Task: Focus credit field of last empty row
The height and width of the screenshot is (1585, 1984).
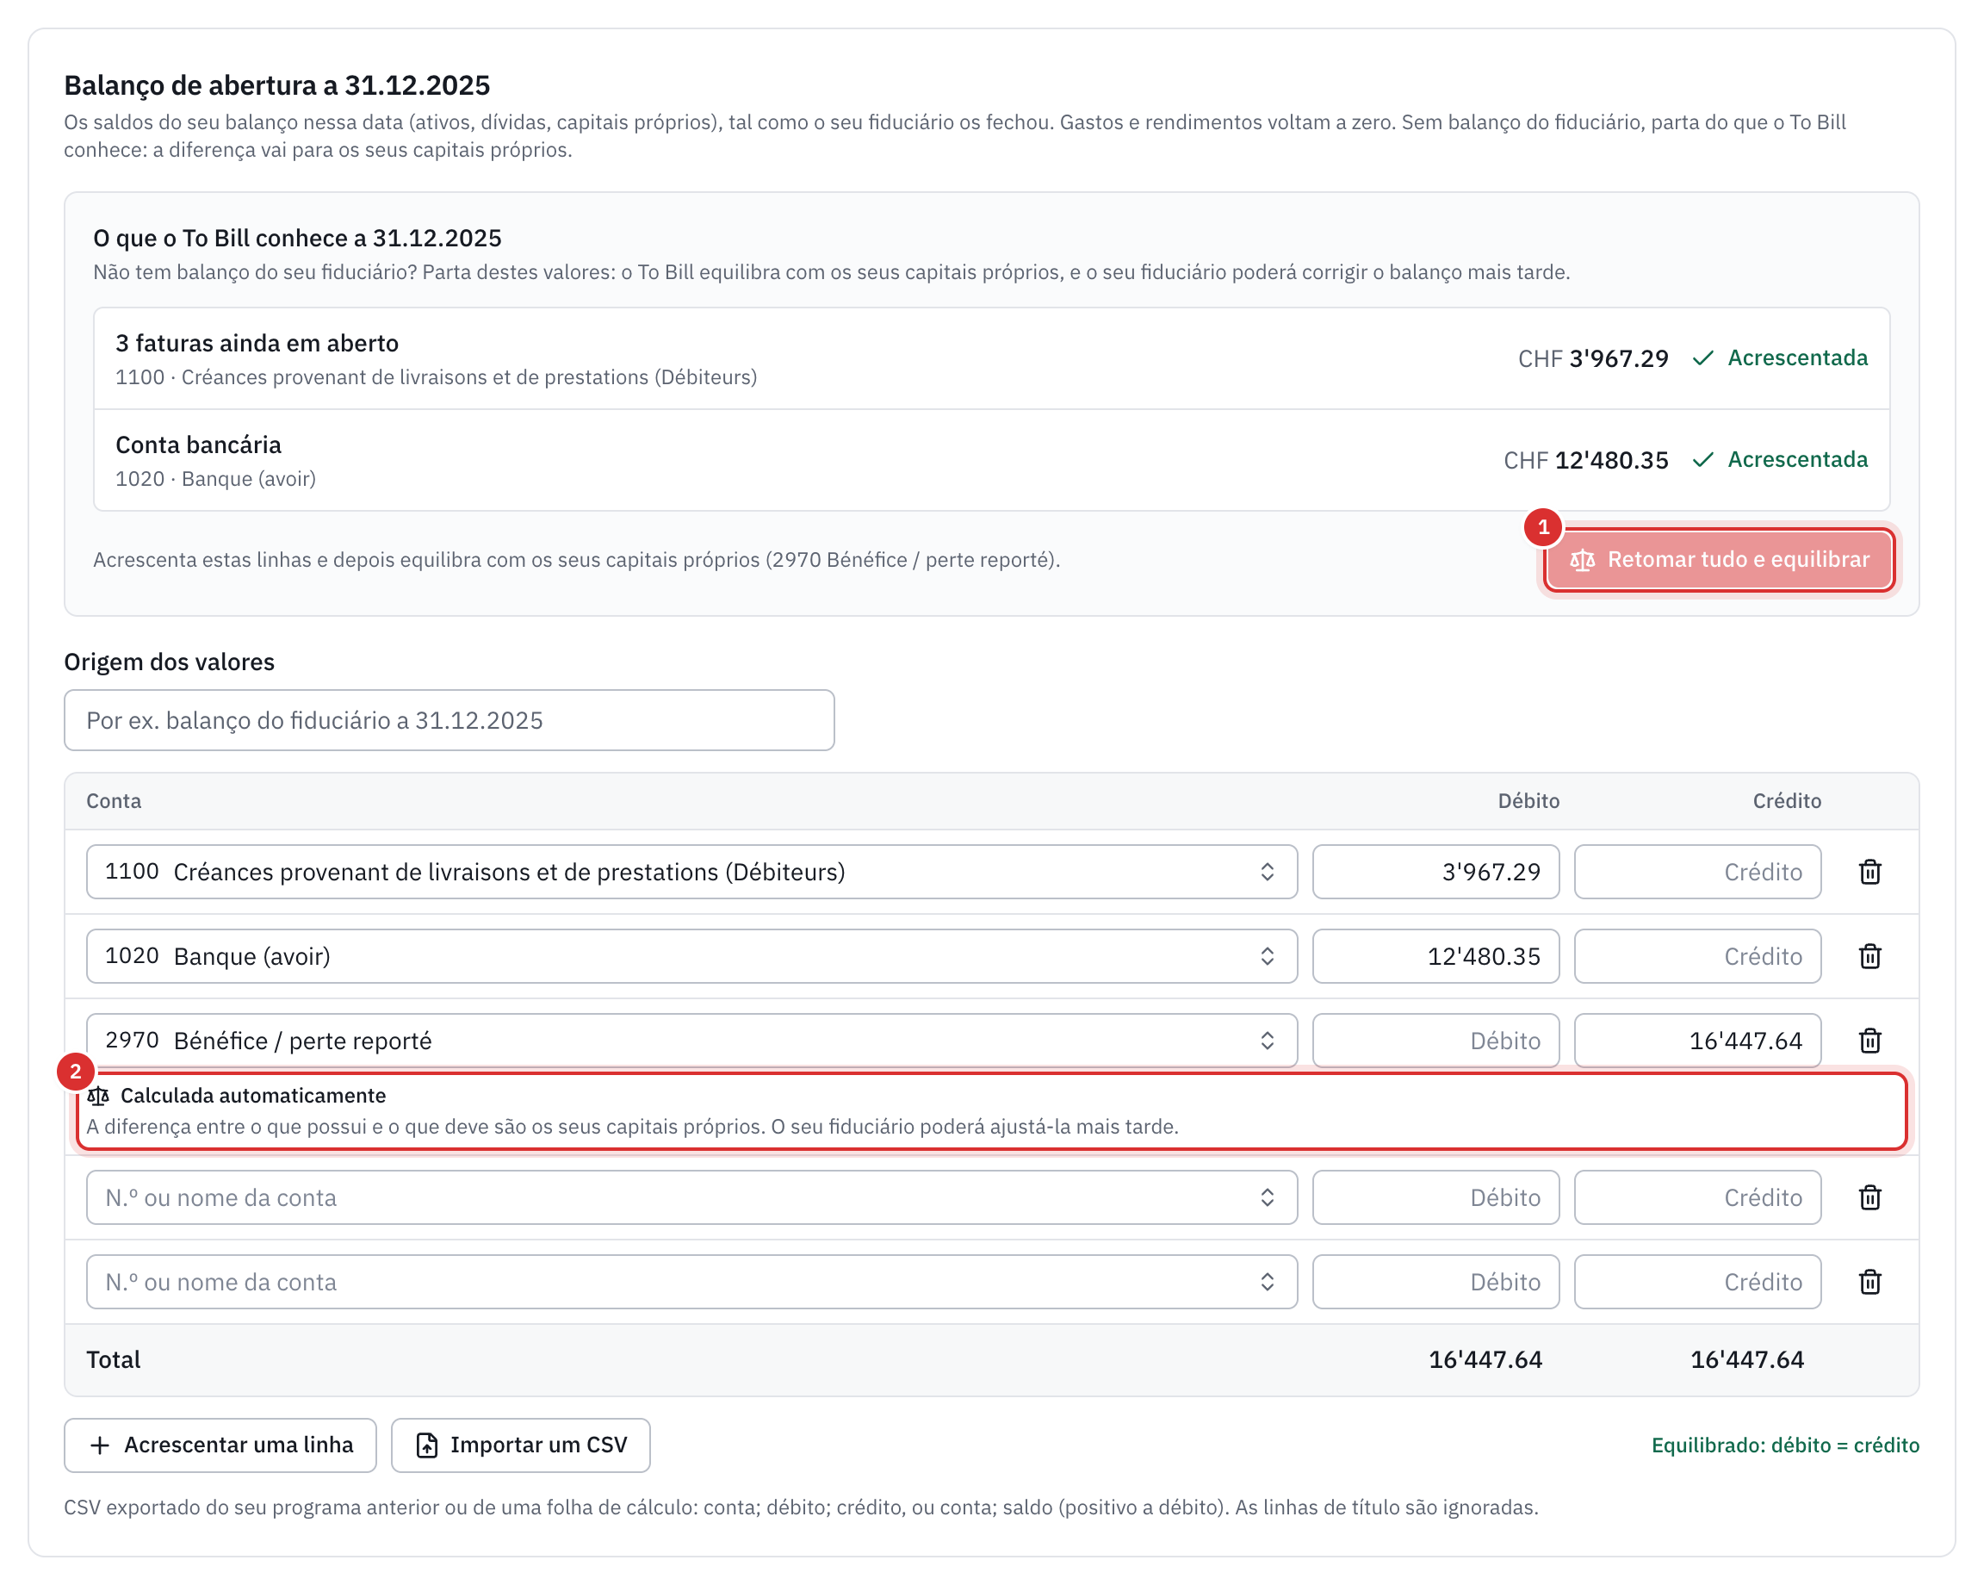Action: 1698,1282
